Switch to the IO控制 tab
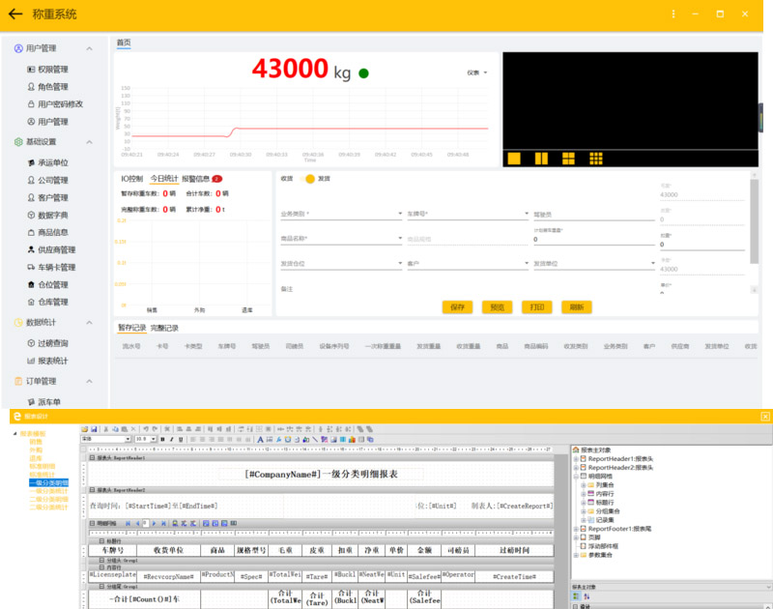Image resolution: width=773 pixels, height=609 pixels. (x=131, y=179)
